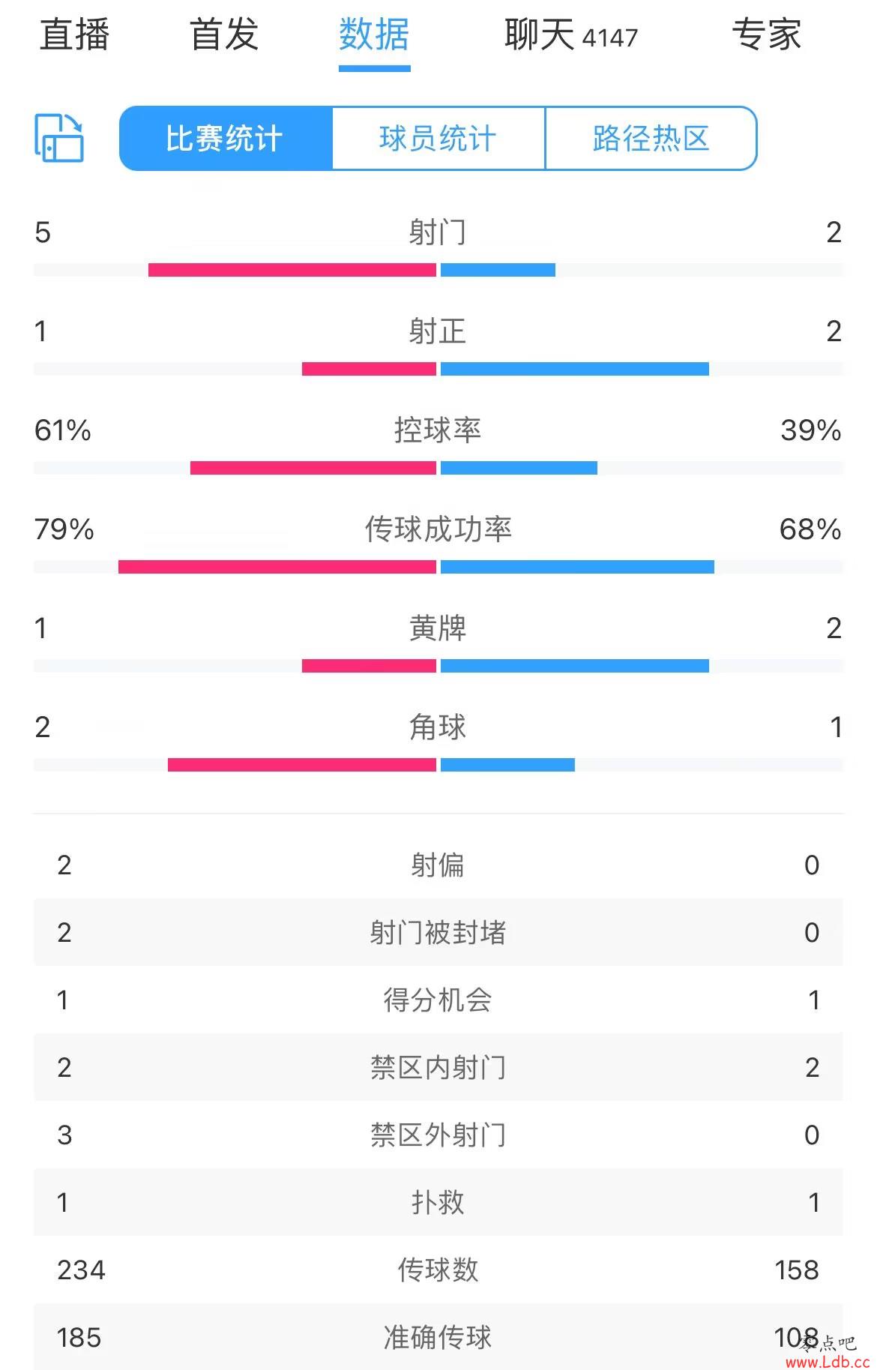Viewport: 877px width, 1370px height.
Task: Tap the 射正 blue bar
Action: 575,369
